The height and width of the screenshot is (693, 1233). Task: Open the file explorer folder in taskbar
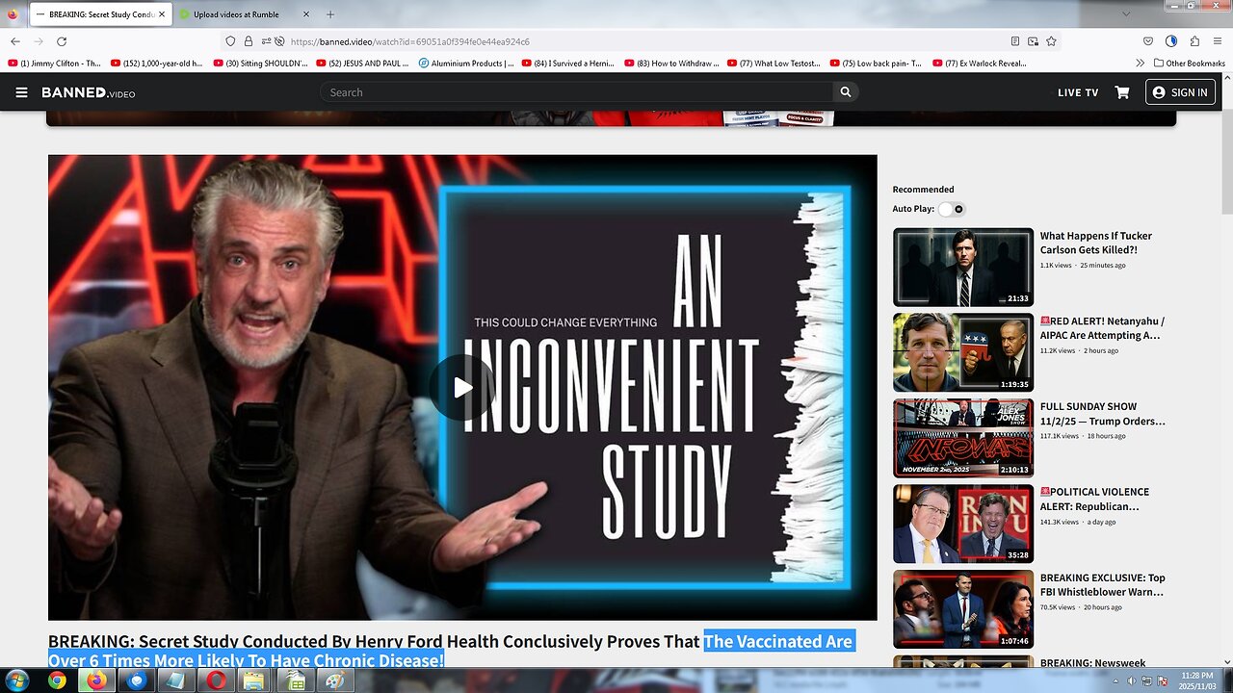pyautogui.click(x=254, y=681)
